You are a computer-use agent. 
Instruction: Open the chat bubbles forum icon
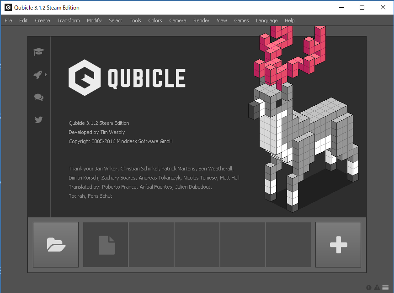(39, 97)
